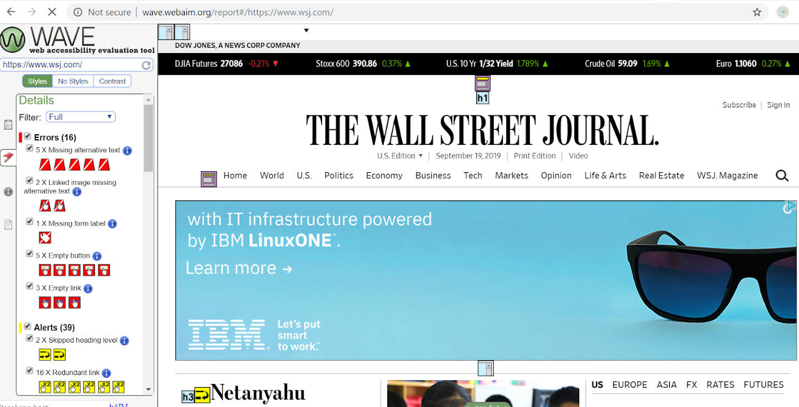Image resolution: width=799 pixels, height=407 pixels.
Task: Show info for Missing alternative text
Action: tap(127, 150)
